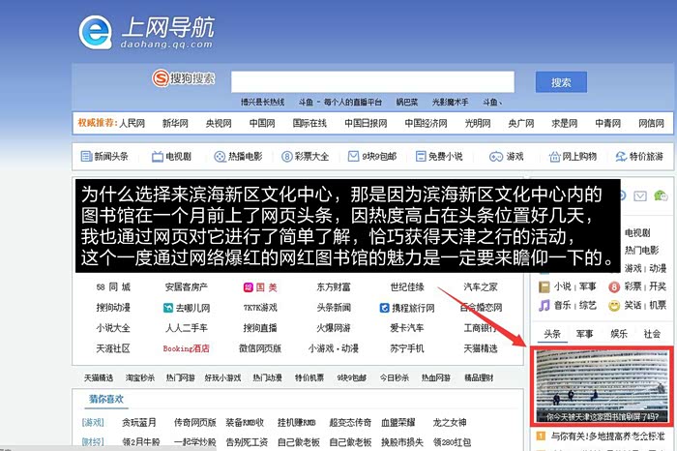The height and width of the screenshot is (451, 677).
Task: Click the 搜索 search button
Action: click(x=561, y=82)
